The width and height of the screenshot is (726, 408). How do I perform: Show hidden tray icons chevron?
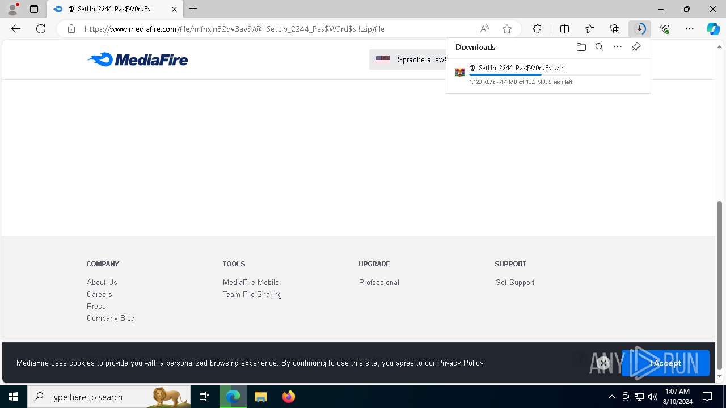(x=612, y=397)
